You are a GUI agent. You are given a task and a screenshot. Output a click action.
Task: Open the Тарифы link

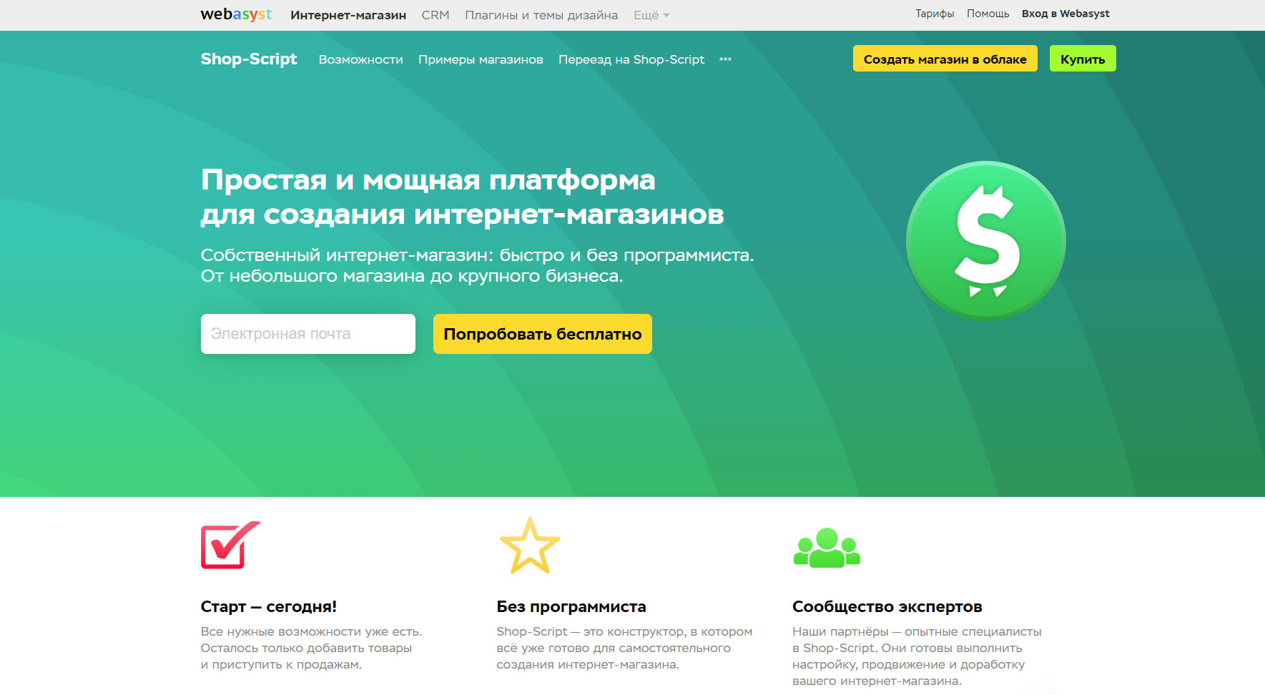pyautogui.click(x=935, y=14)
